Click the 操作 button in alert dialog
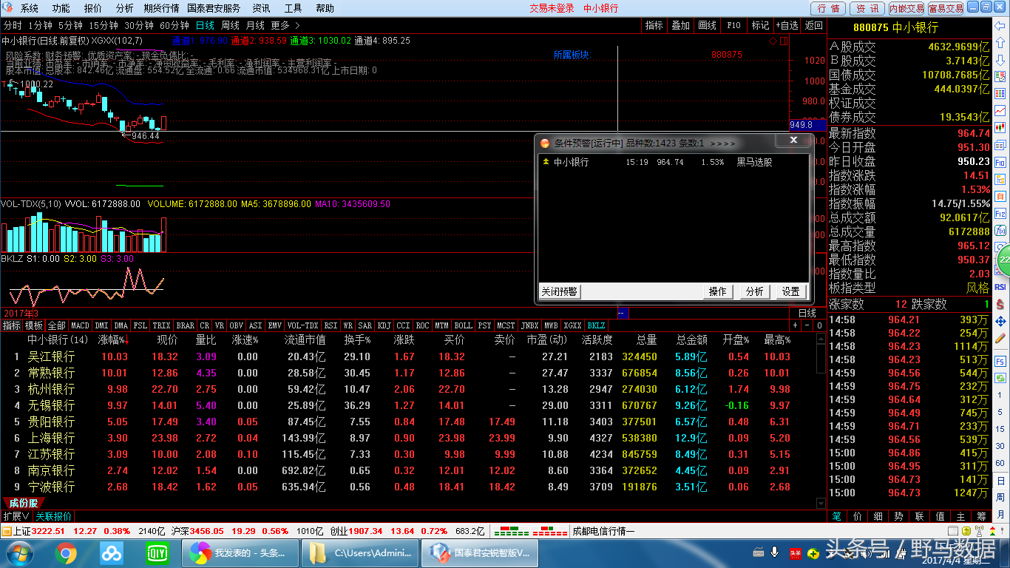The image size is (1010, 568). tap(717, 291)
